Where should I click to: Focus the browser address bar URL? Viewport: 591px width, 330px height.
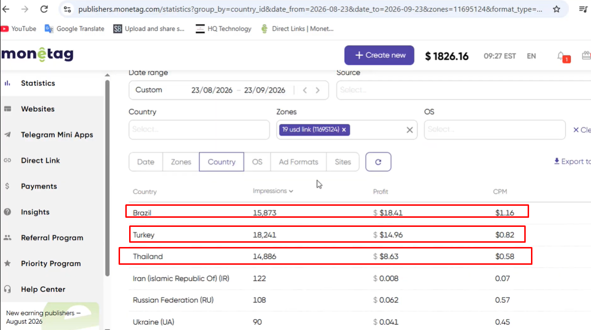click(x=311, y=9)
